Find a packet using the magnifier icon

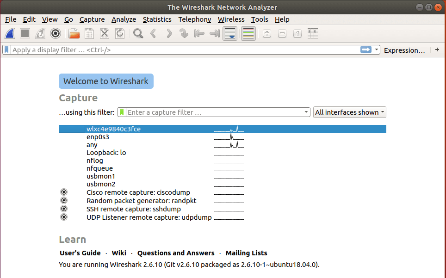pos(138,34)
